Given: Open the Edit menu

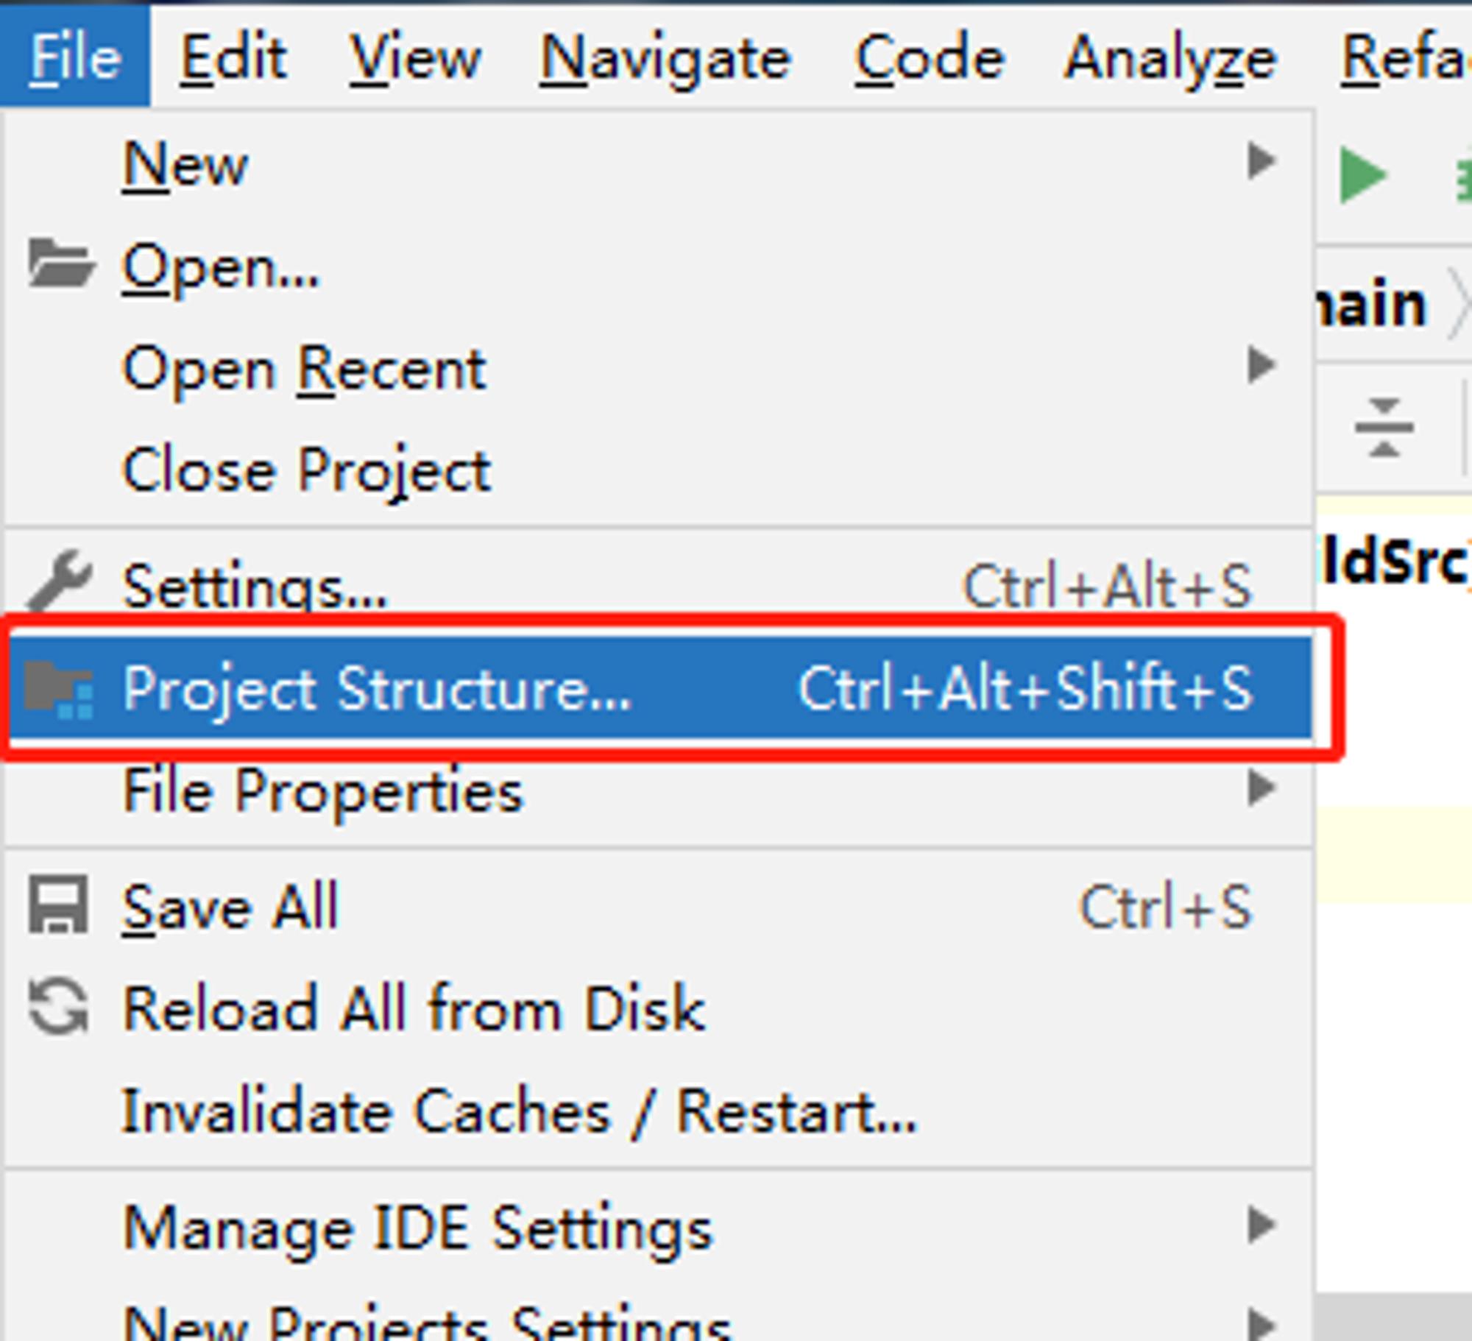Looking at the screenshot, I should [233, 57].
